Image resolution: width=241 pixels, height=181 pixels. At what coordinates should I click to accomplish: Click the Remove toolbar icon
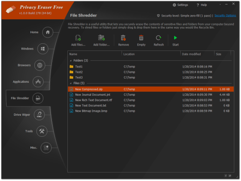[x=123, y=38]
